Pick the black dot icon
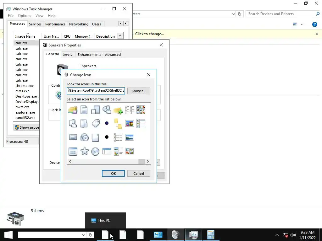Screen dimensions: 322x241 point(107,137)
